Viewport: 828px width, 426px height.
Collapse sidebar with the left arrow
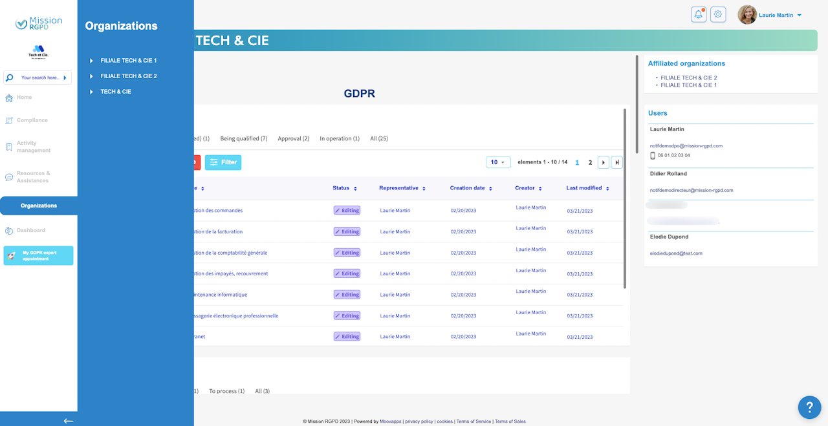tap(69, 421)
